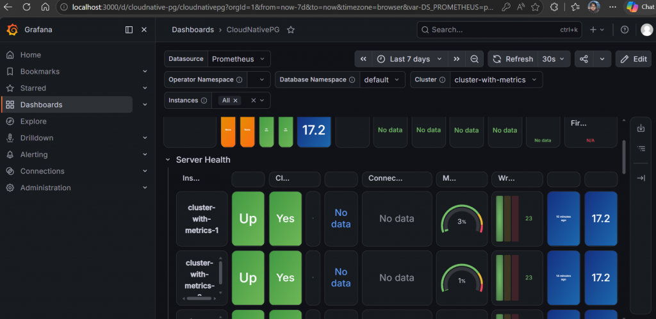Click the 1% memory gauge
Viewport: 656px width, 319px height.
click(462, 277)
